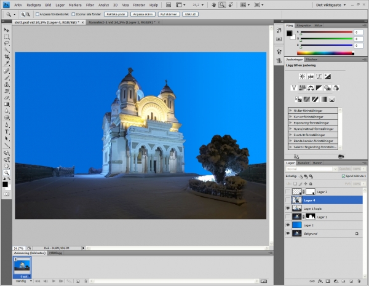Show the Lager 1 layer

[x=288, y=216]
